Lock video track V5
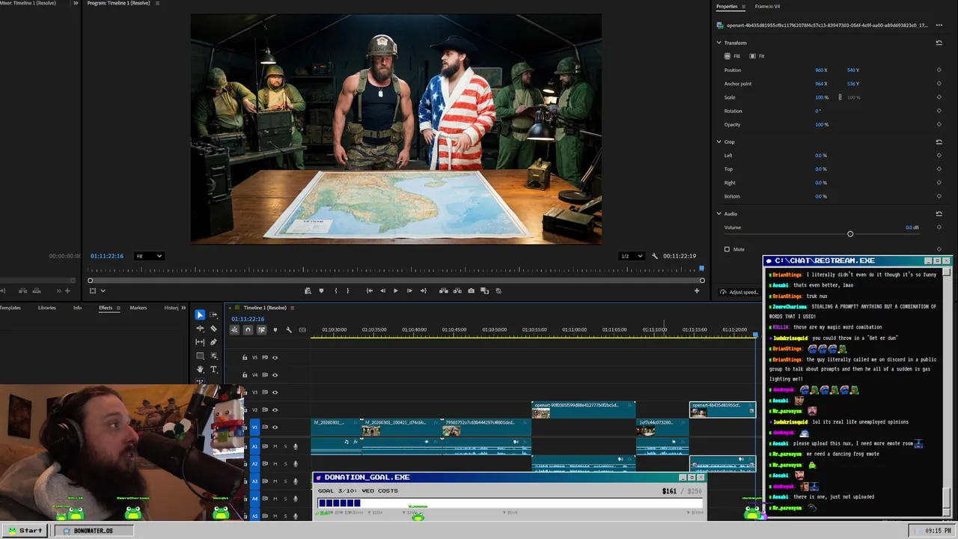This screenshot has width=958, height=539. click(245, 358)
